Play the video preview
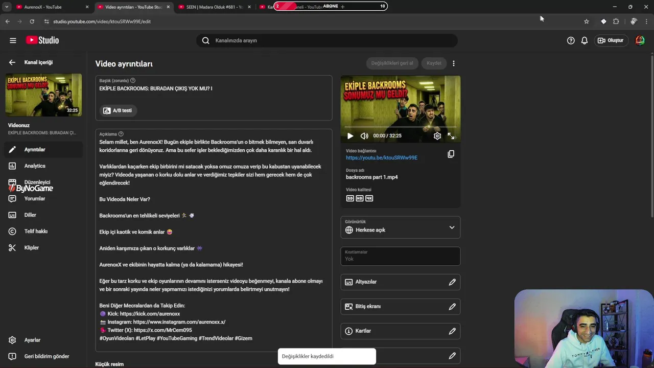This screenshot has height=368, width=654. coord(350,136)
